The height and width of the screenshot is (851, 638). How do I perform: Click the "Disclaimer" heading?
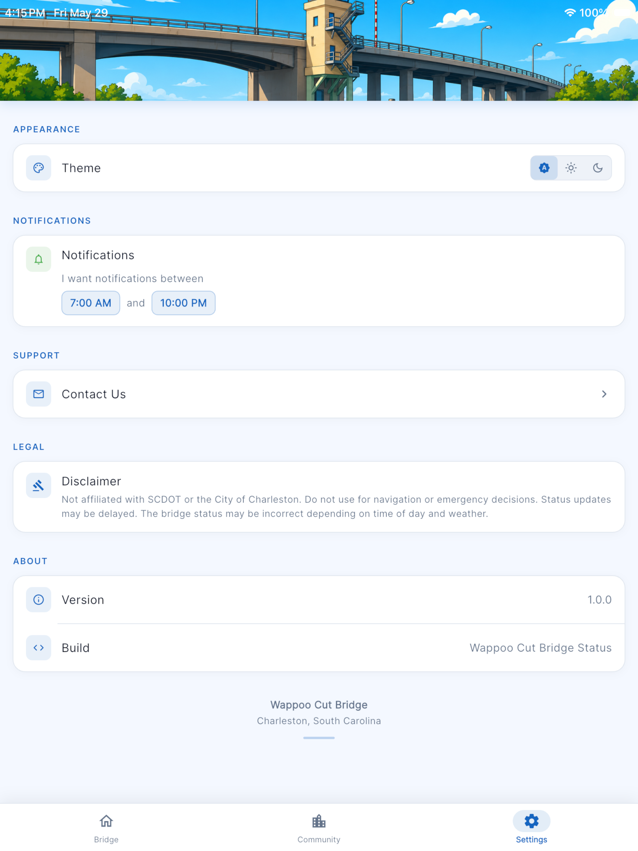point(91,481)
